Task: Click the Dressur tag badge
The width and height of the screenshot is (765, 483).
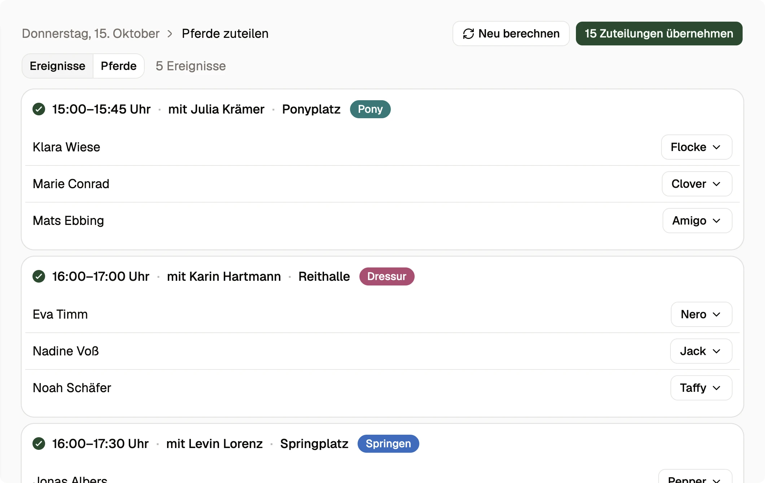Action: click(387, 276)
